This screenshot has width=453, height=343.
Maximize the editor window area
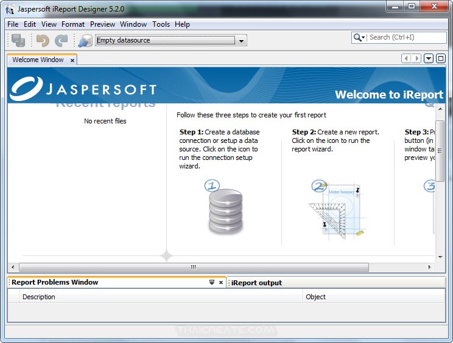(441, 58)
